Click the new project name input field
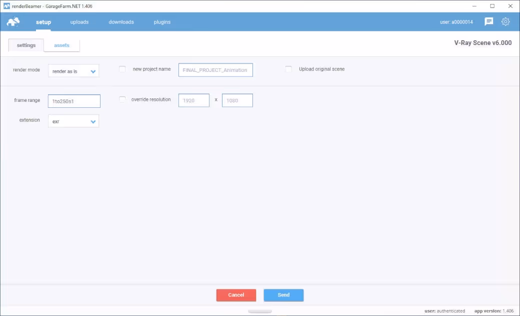Screen dimensions: 520x316 [215, 70]
